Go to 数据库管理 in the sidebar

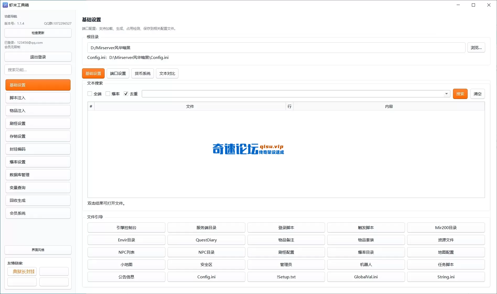click(x=38, y=175)
